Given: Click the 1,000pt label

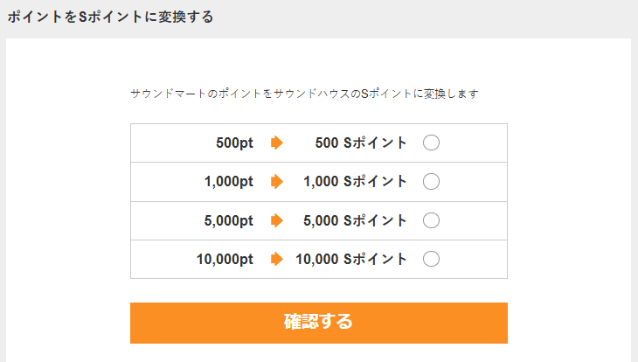Looking at the screenshot, I should coord(229,182).
